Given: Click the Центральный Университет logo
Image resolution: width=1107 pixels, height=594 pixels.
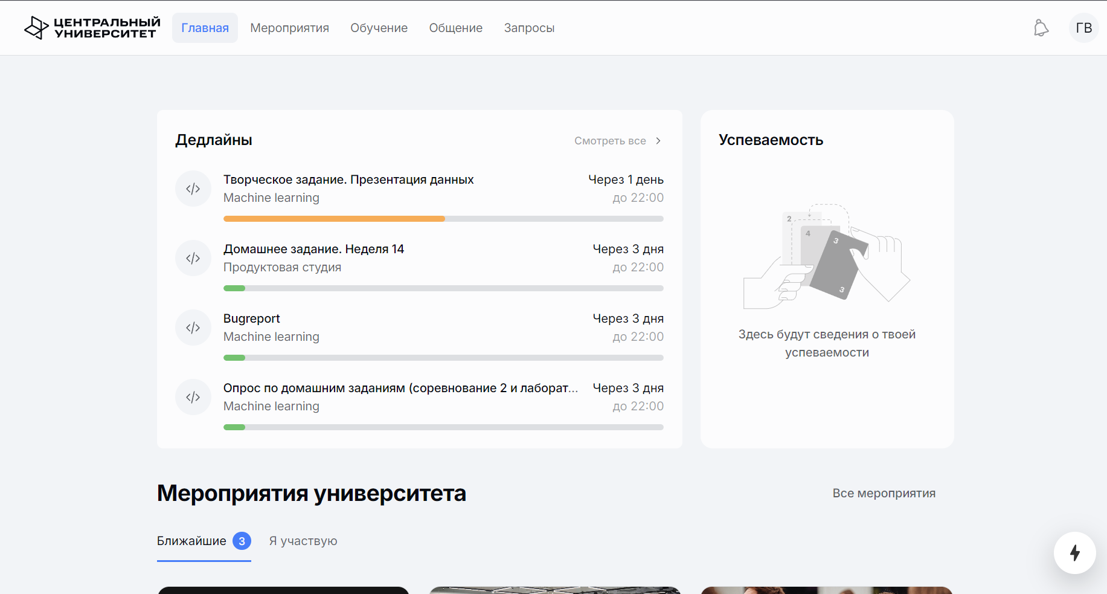Looking at the screenshot, I should [x=91, y=27].
